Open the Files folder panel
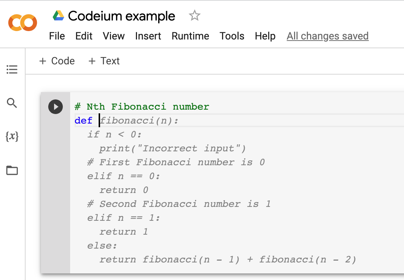This screenshot has width=404, height=280. (12, 170)
